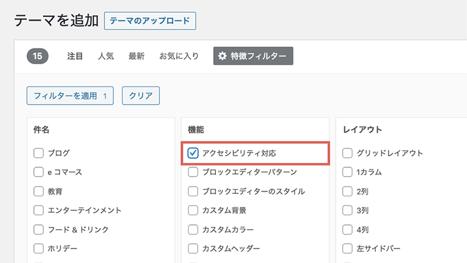Image resolution: width=467 pixels, height=263 pixels.
Task: Enable the グリッドレイアウト checkbox
Action: tap(347, 153)
